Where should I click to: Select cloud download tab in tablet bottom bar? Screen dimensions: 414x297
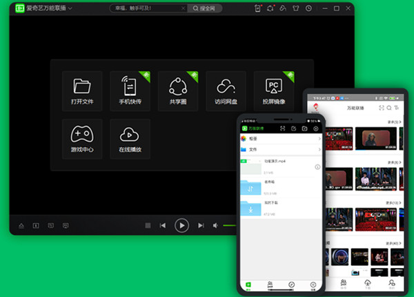tap(368, 284)
